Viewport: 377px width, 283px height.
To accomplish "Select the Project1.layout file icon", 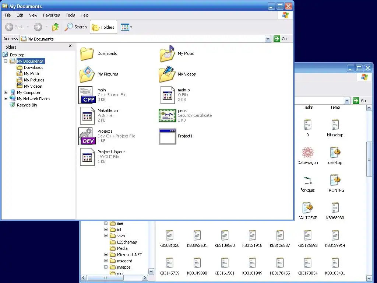I will [x=87, y=157].
